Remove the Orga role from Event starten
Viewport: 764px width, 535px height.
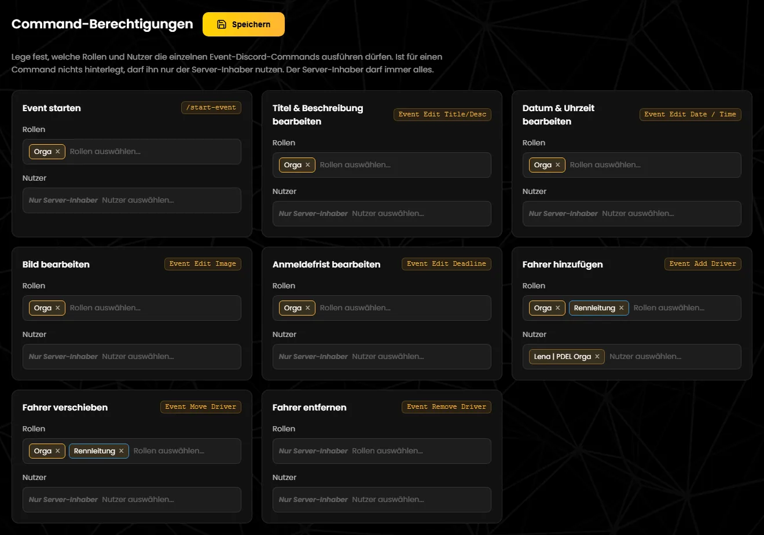58,152
